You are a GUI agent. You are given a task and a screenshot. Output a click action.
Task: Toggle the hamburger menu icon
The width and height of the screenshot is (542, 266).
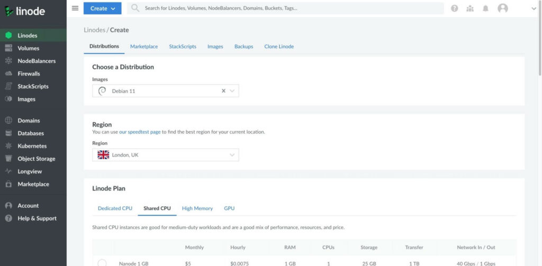pyautogui.click(x=75, y=8)
